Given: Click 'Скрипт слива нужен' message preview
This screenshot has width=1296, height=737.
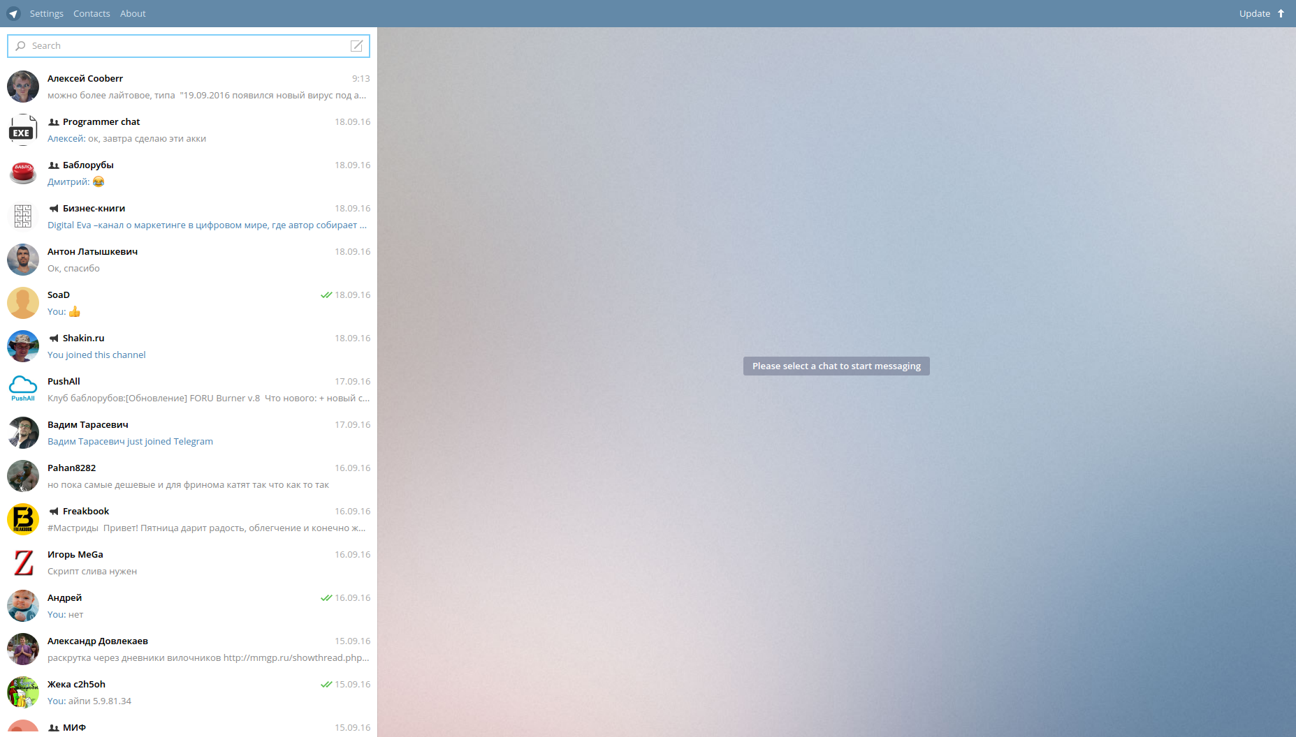Looking at the screenshot, I should point(92,572).
